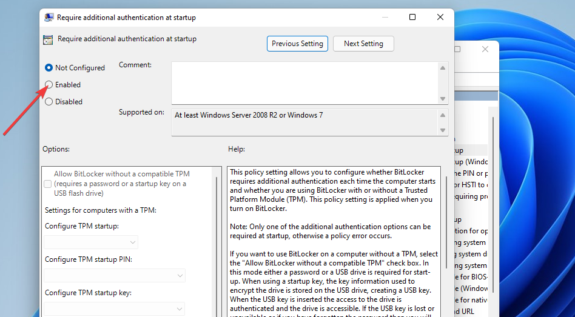This screenshot has width=575, height=317.
Task: Open Configure TPM startup dropdown
Action: coord(91,242)
